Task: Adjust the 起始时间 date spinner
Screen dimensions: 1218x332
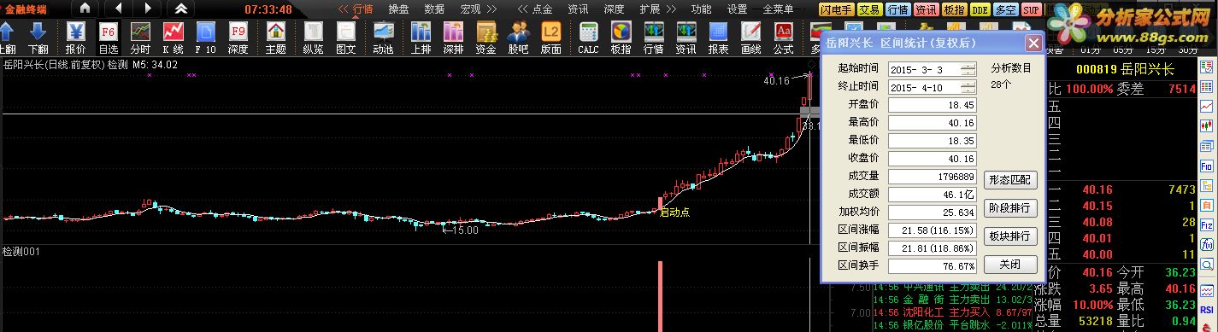Action: point(967,69)
